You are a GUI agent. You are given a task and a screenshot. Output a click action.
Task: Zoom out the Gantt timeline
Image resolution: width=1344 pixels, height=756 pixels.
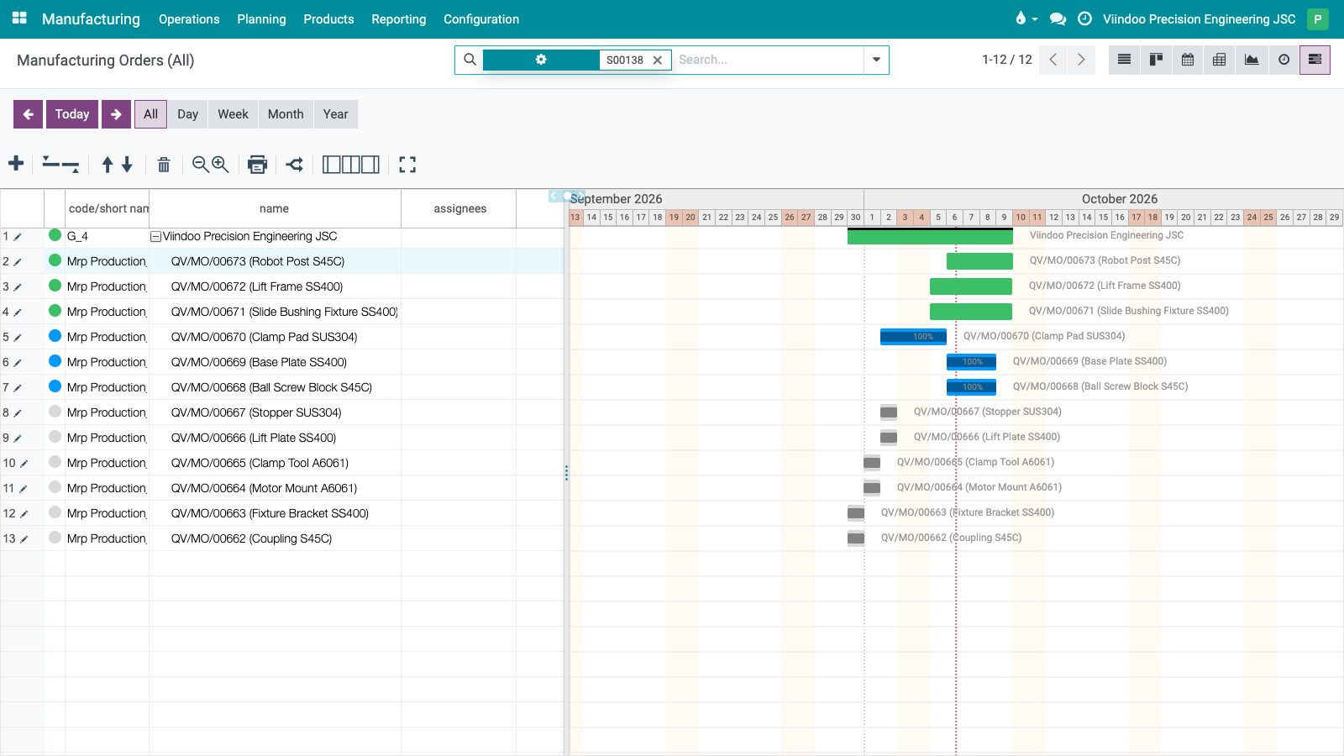[200, 165]
